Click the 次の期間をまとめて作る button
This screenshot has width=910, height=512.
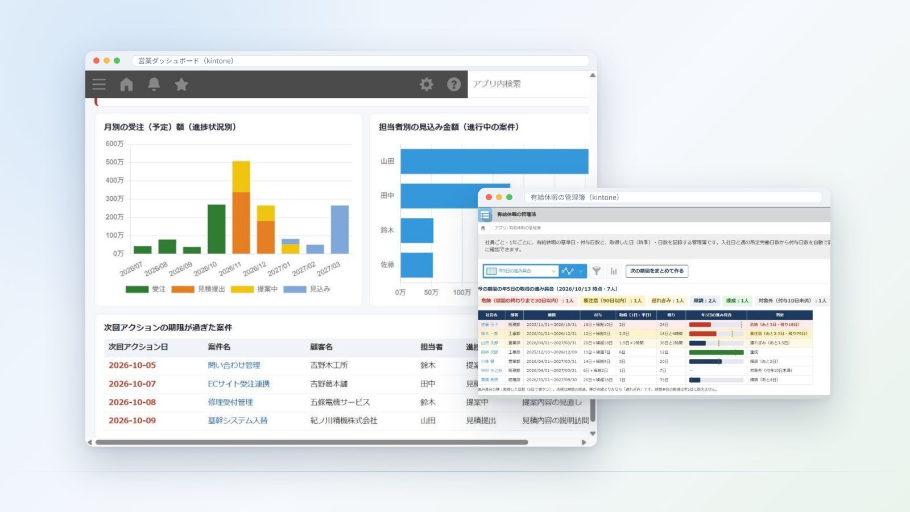click(657, 271)
